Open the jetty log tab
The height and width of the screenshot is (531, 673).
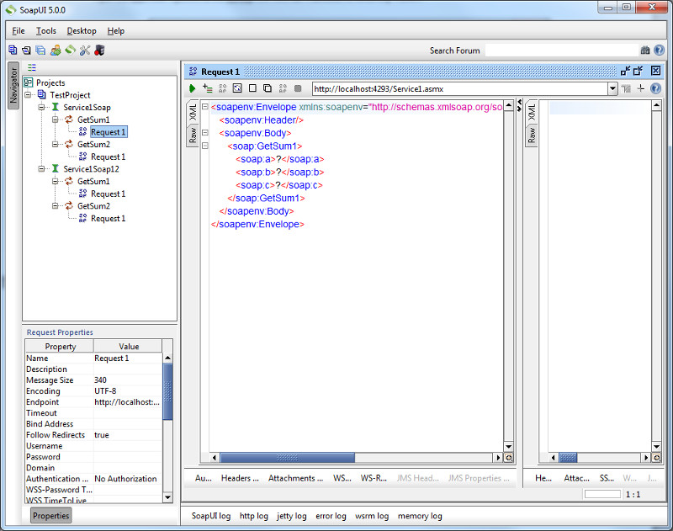(291, 516)
